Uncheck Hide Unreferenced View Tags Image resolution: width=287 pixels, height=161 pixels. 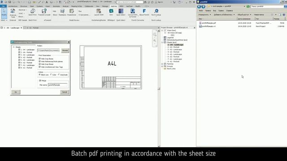[x=40, y=67]
